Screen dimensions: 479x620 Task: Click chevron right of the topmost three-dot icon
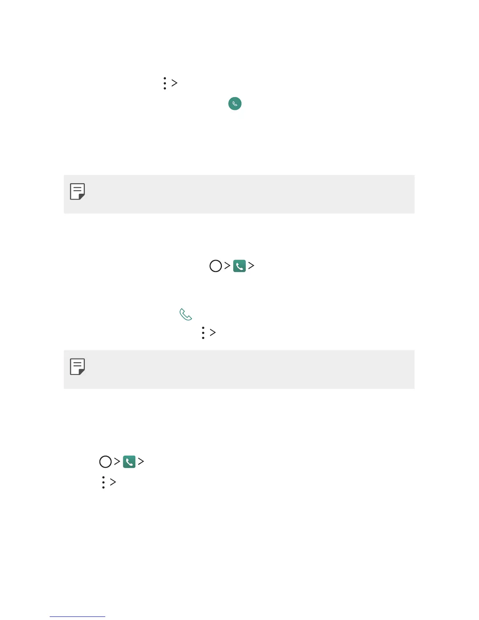coord(175,83)
